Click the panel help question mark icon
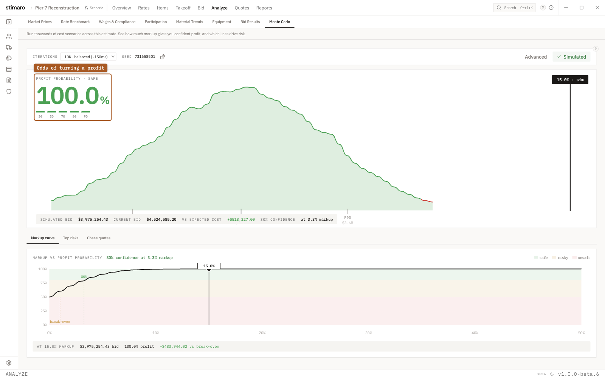 point(596,48)
